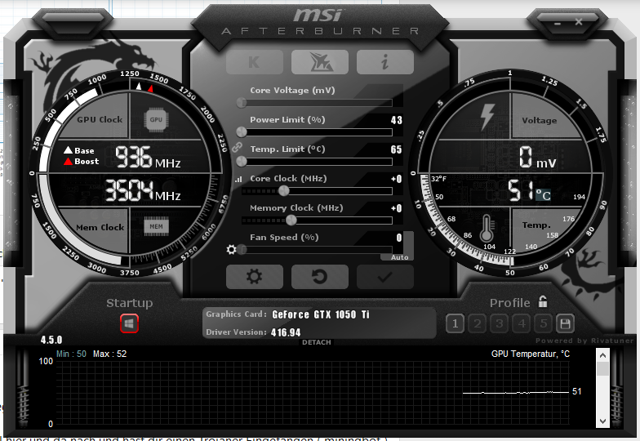640x441 pixels.
Task: Click the driver version 416.94
Action: pos(286,332)
